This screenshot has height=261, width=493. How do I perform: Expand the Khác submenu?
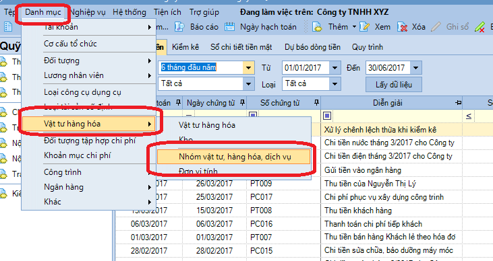88,202
